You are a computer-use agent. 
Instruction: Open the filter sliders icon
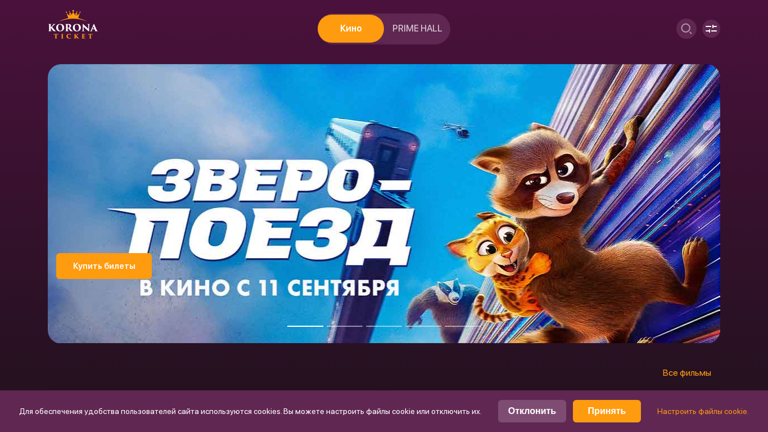(x=711, y=29)
